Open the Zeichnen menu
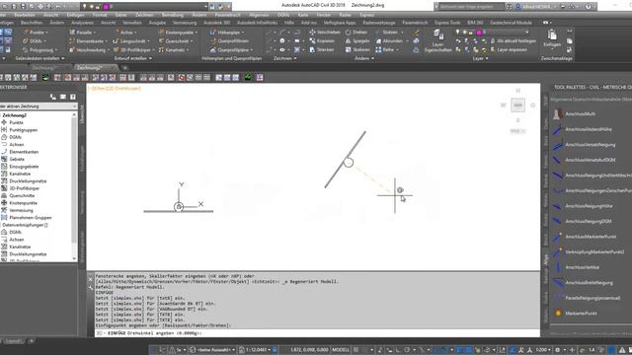The height and width of the screenshot is (355, 632). [x=144, y=15]
